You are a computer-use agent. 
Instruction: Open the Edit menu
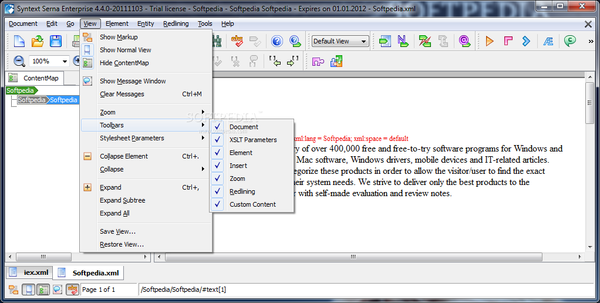click(x=52, y=23)
